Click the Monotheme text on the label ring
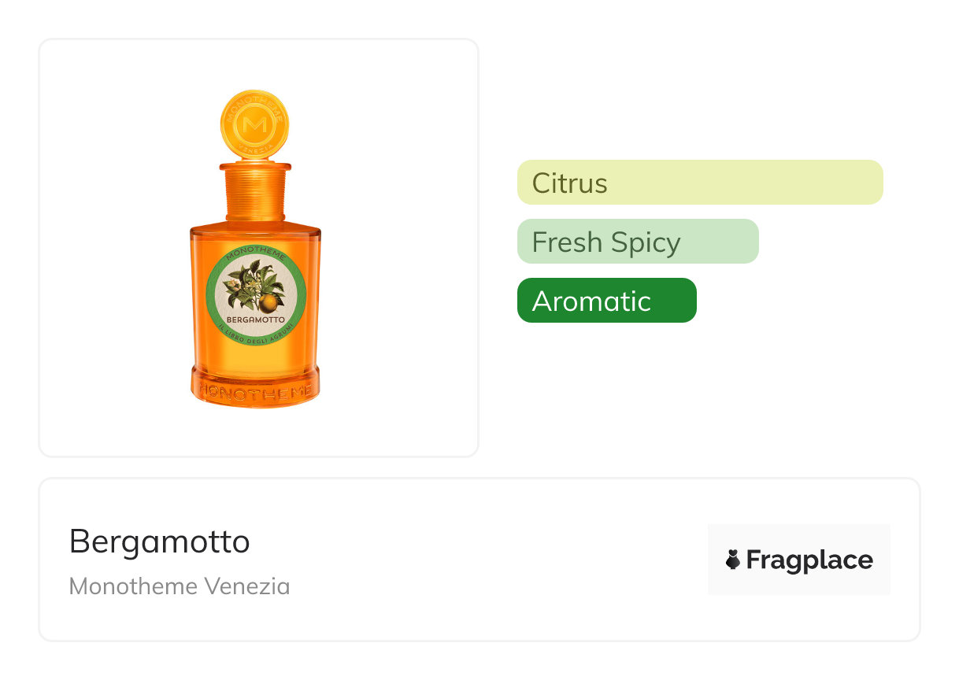959x680 pixels. tap(255, 255)
